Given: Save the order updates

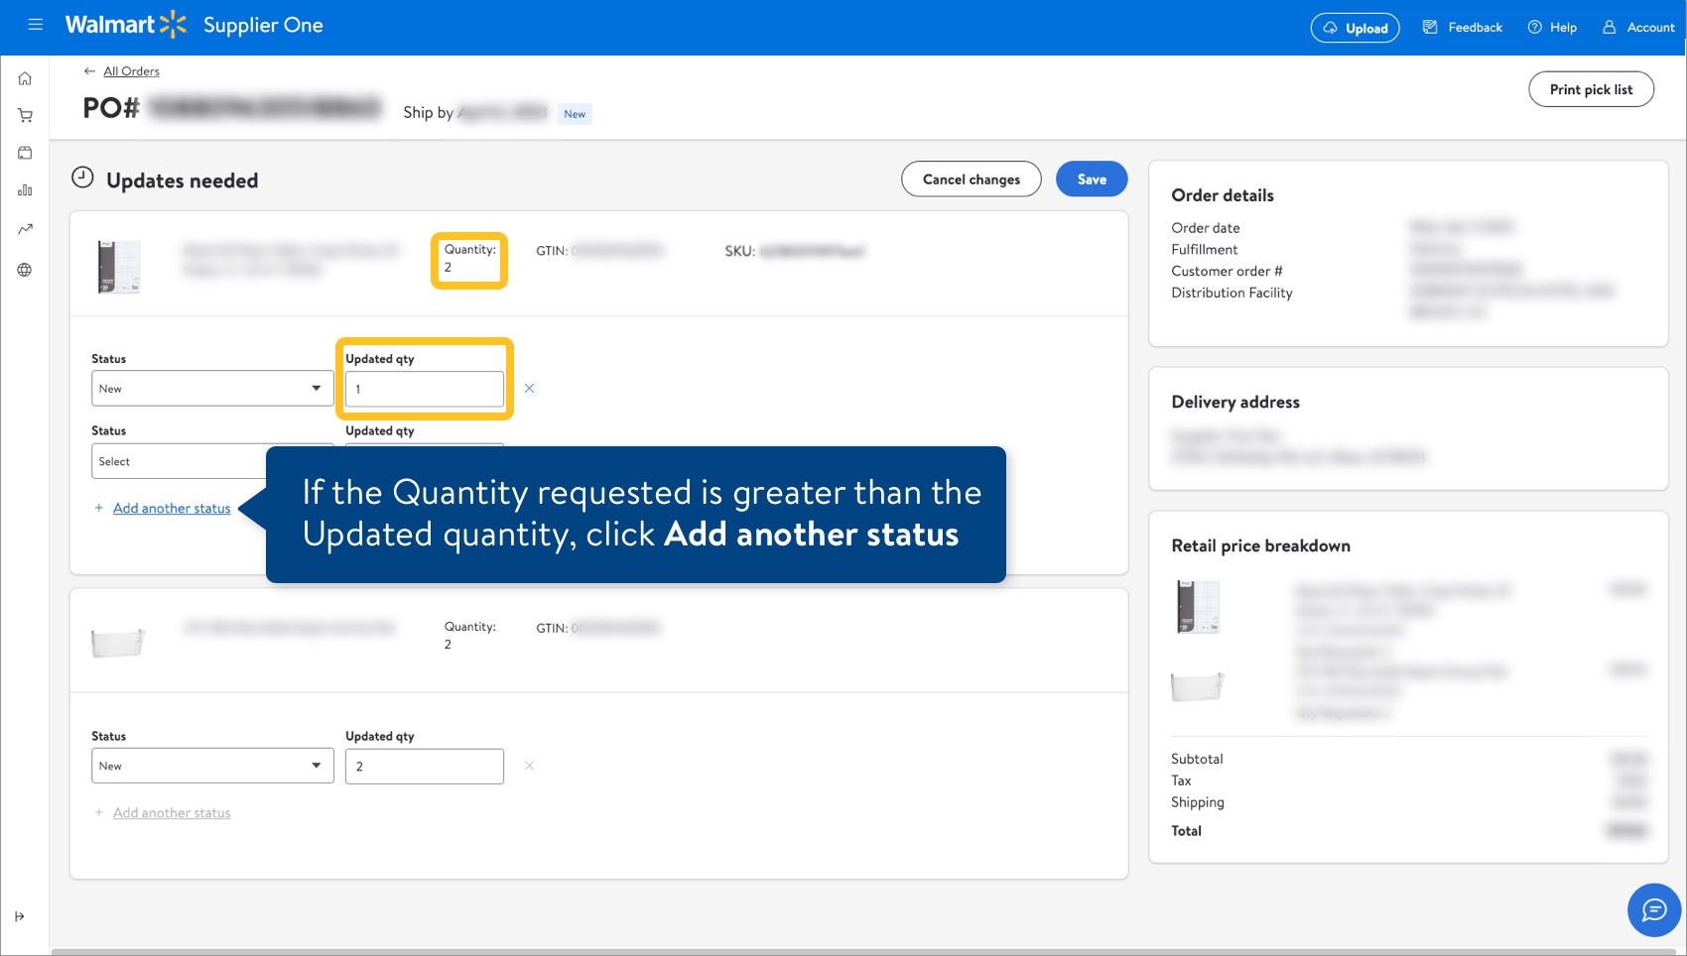Looking at the screenshot, I should [1091, 179].
